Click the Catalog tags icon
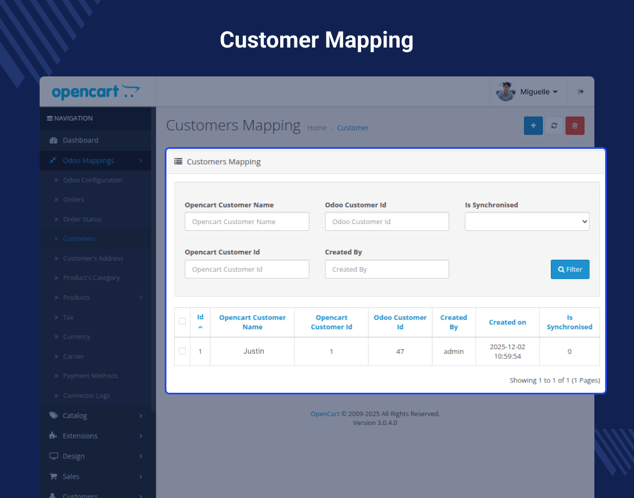Image resolution: width=634 pixels, height=498 pixels. (53, 415)
